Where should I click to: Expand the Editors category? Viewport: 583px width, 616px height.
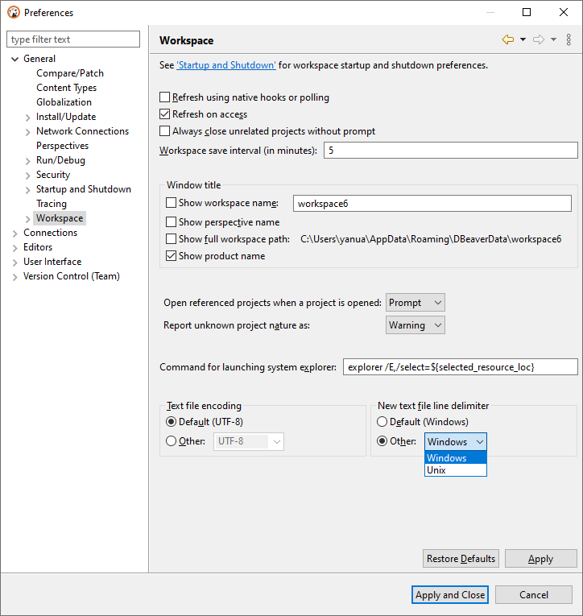[x=15, y=248]
